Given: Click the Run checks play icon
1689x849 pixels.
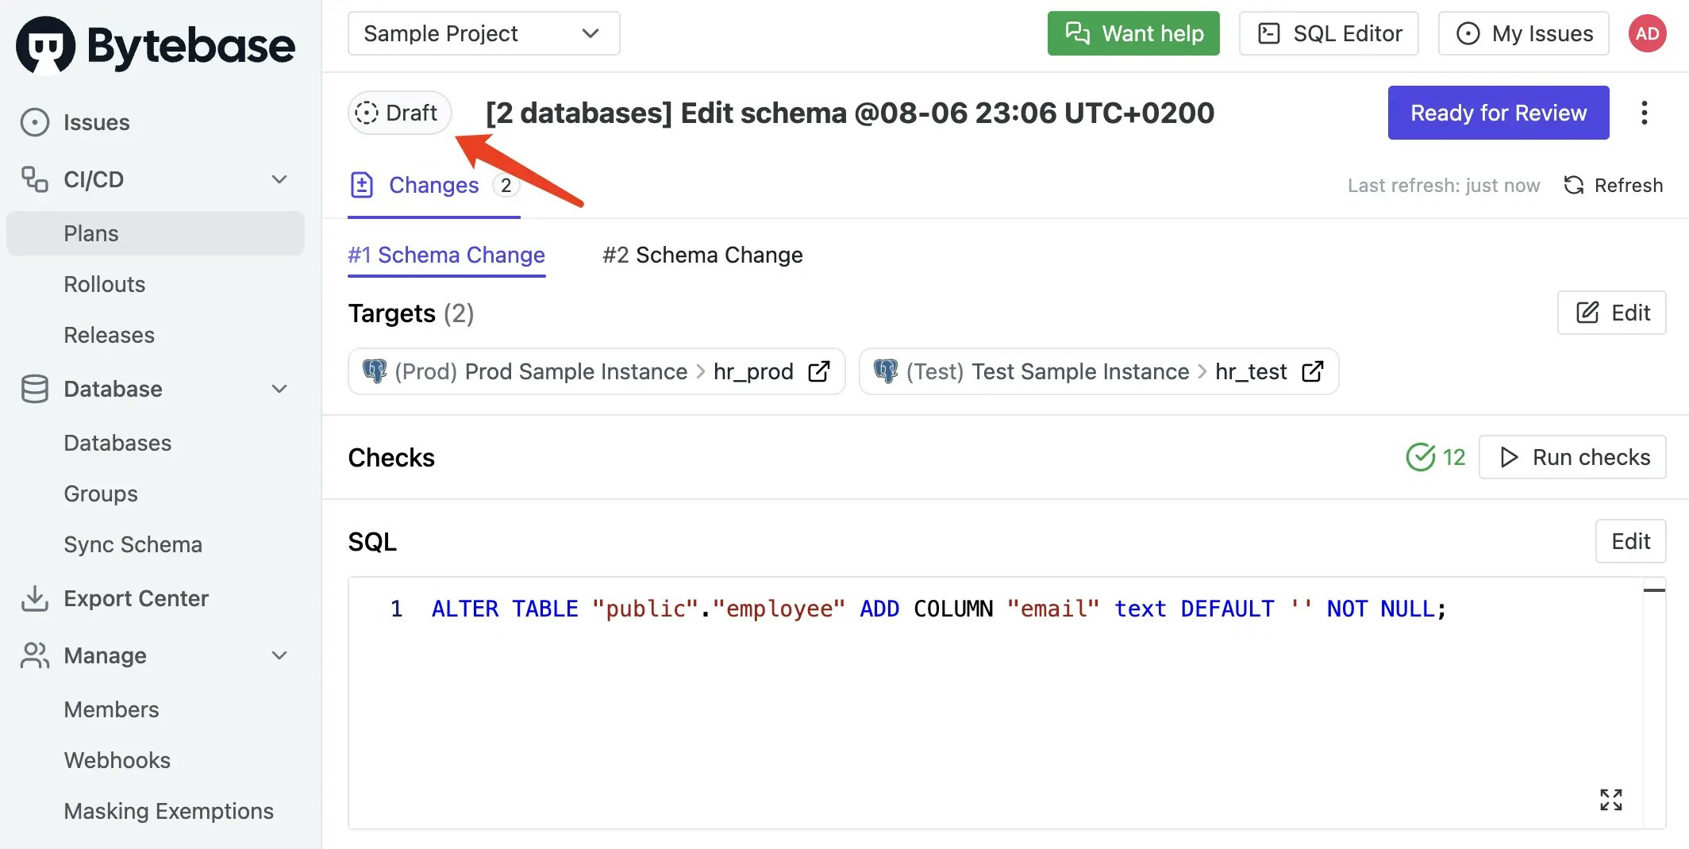Looking at the screenshot, I should pos(1509,457).
